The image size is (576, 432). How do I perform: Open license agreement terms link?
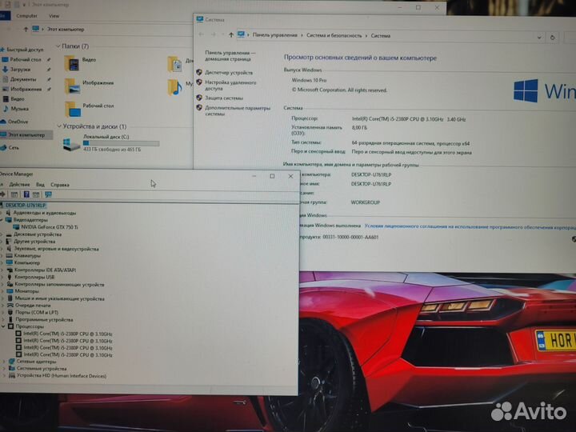tap(470, 227)
